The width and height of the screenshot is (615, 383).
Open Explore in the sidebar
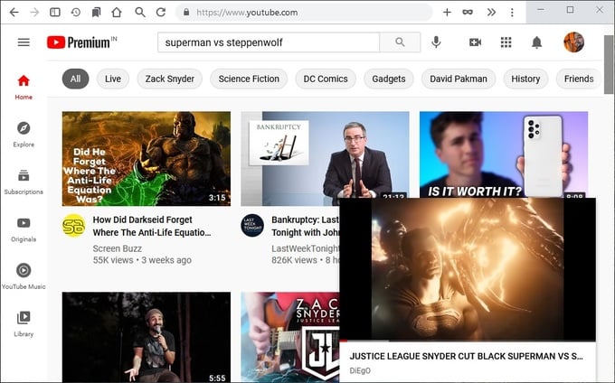[24, 135]
